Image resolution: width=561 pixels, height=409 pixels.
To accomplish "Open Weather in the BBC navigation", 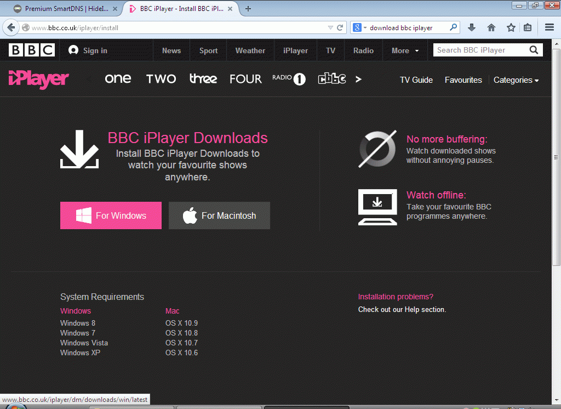I will pos(250,50).
